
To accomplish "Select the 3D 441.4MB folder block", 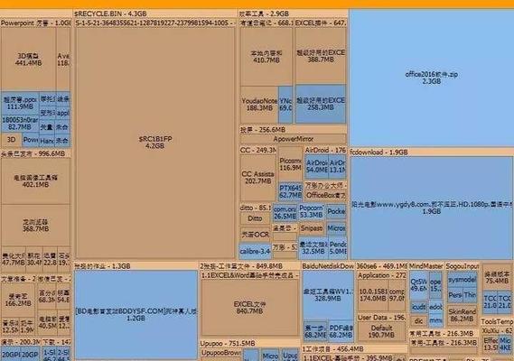I will pos(28,59).
